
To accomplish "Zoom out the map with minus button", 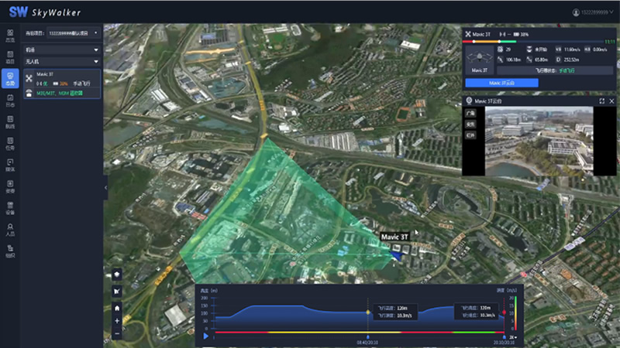I will click(117, 333).
